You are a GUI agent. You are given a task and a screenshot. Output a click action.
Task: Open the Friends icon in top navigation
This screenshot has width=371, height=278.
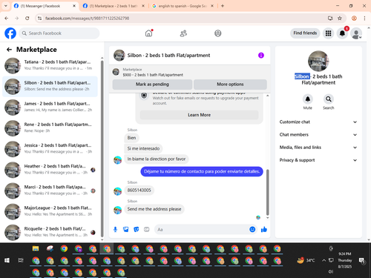pyautogui.click(x=183, y=33)
